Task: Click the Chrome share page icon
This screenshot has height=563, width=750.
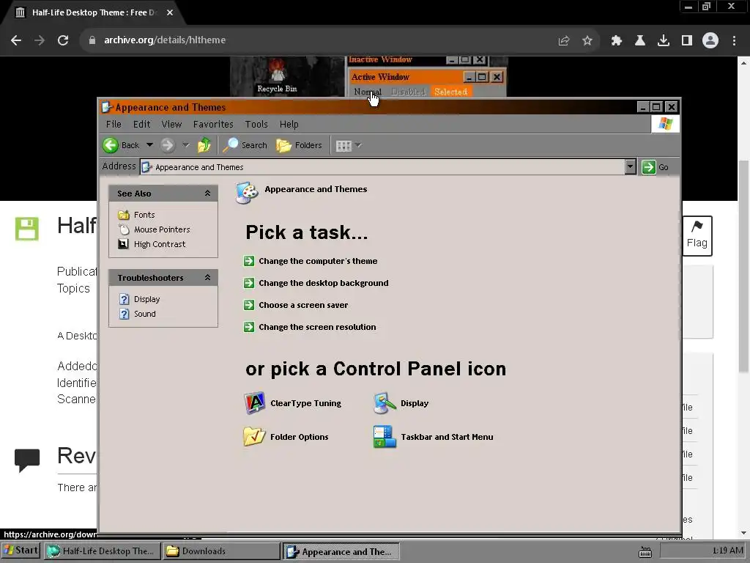Action: [x=564, y=41]
